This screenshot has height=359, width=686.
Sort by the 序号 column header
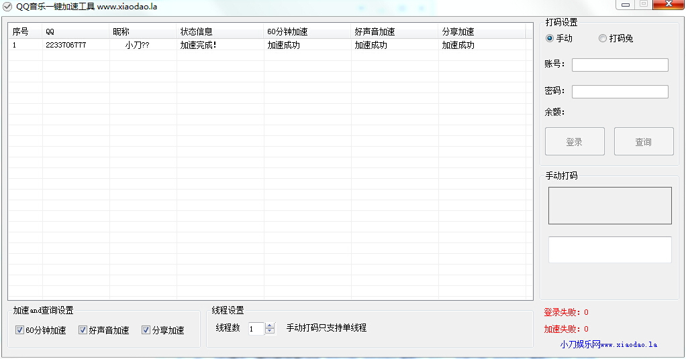(x=25, y=31)
